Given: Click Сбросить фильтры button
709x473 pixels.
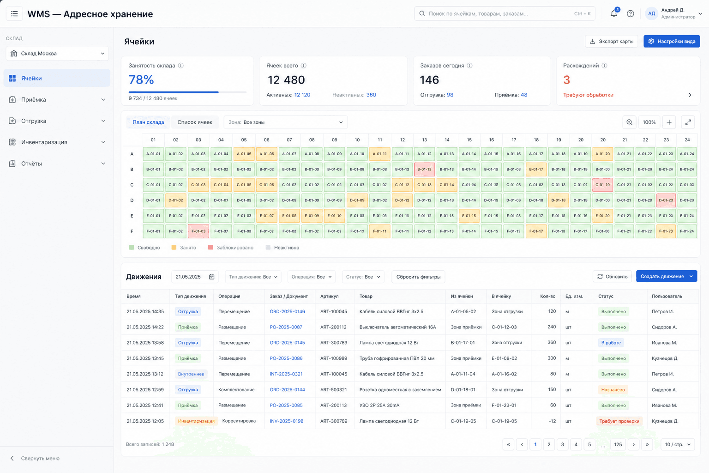Looking at the screenshot, I should coord(418,277).
